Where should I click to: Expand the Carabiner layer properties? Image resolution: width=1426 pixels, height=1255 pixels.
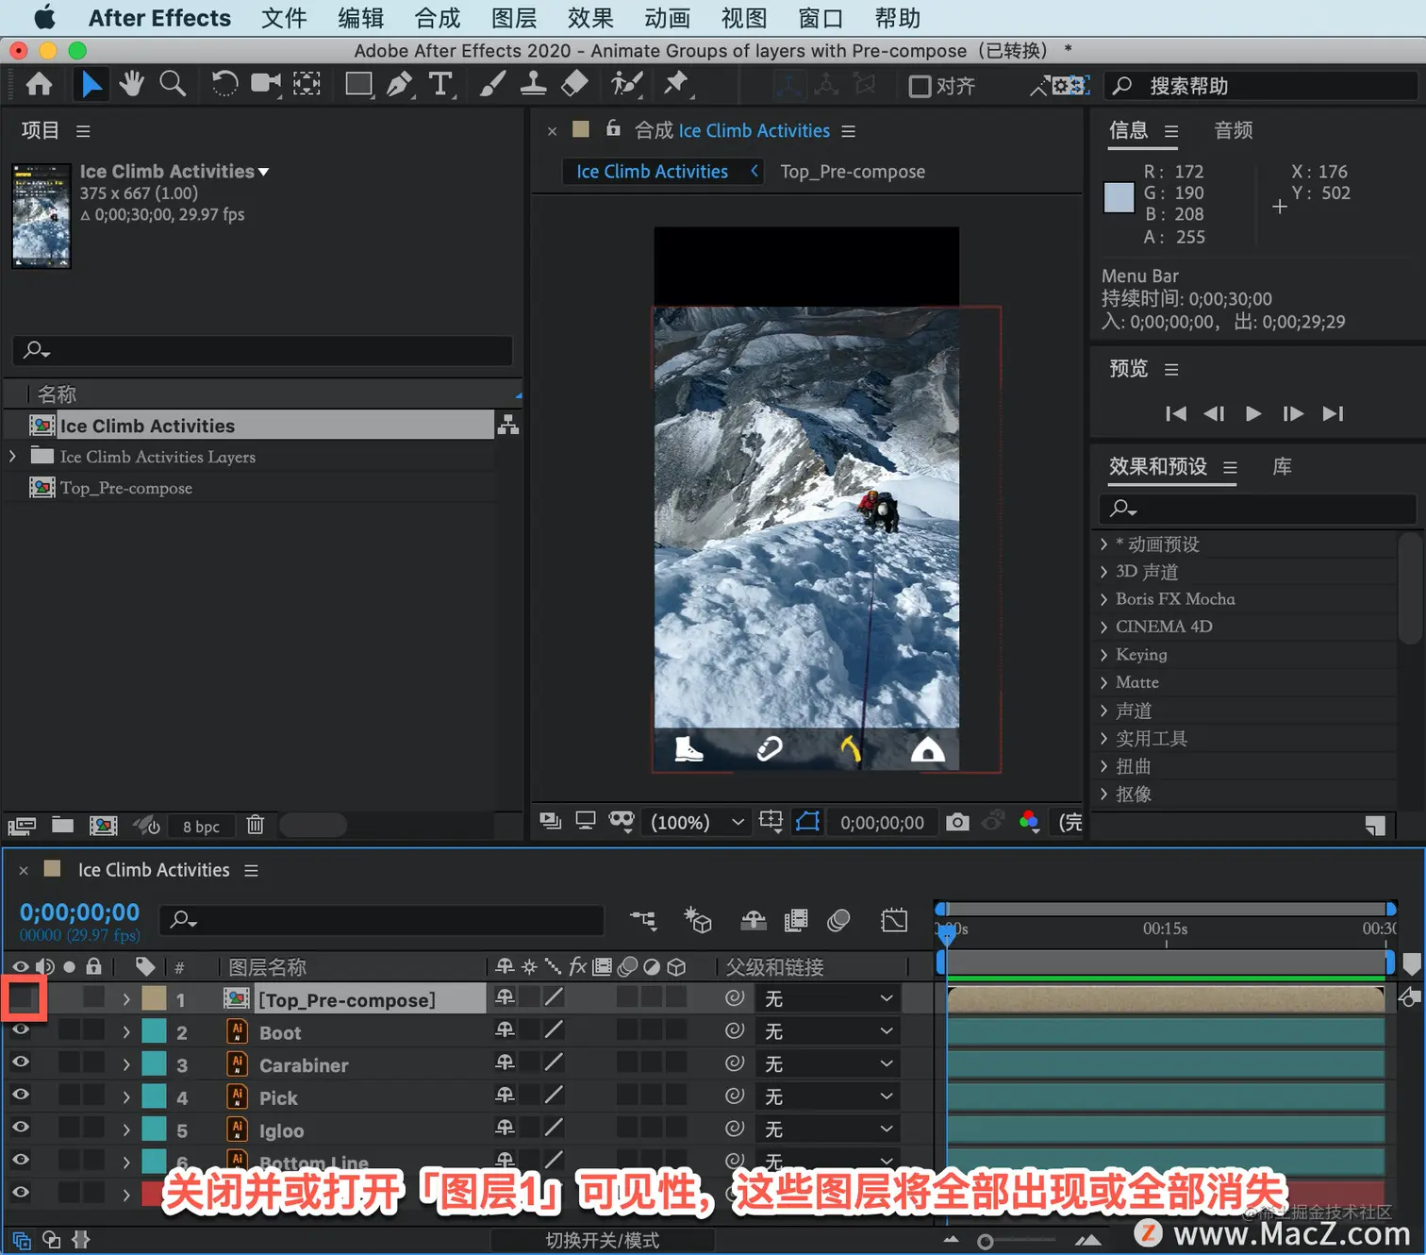click(x=126, y=1064)
